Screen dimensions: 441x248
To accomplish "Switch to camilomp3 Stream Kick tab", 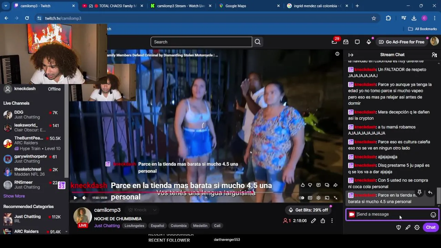I will pyautogui.click(x=181, y=6).
